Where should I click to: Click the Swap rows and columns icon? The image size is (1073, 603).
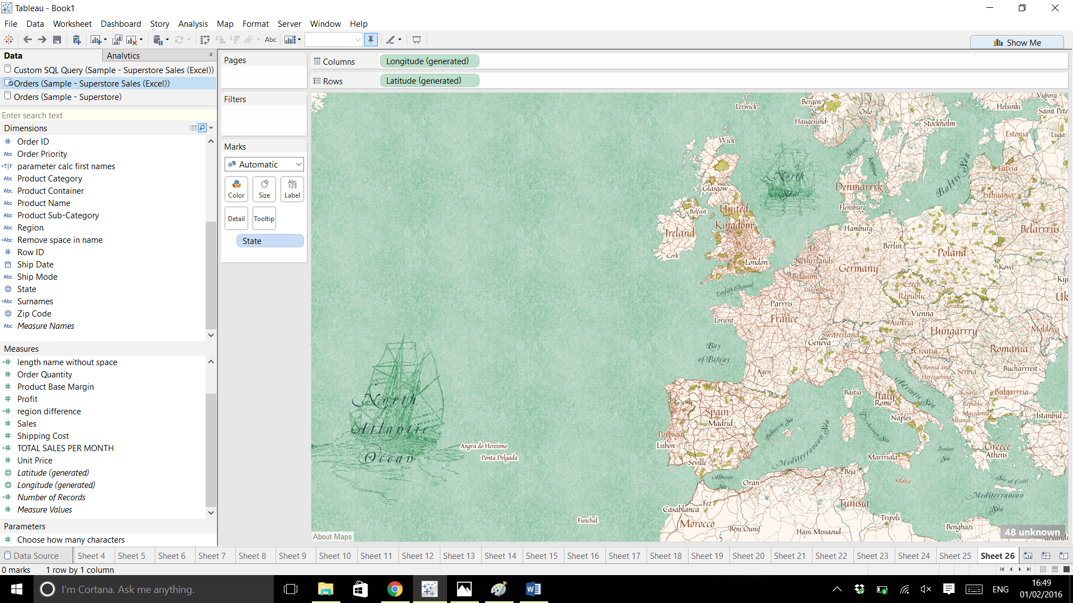pos(205,40)
